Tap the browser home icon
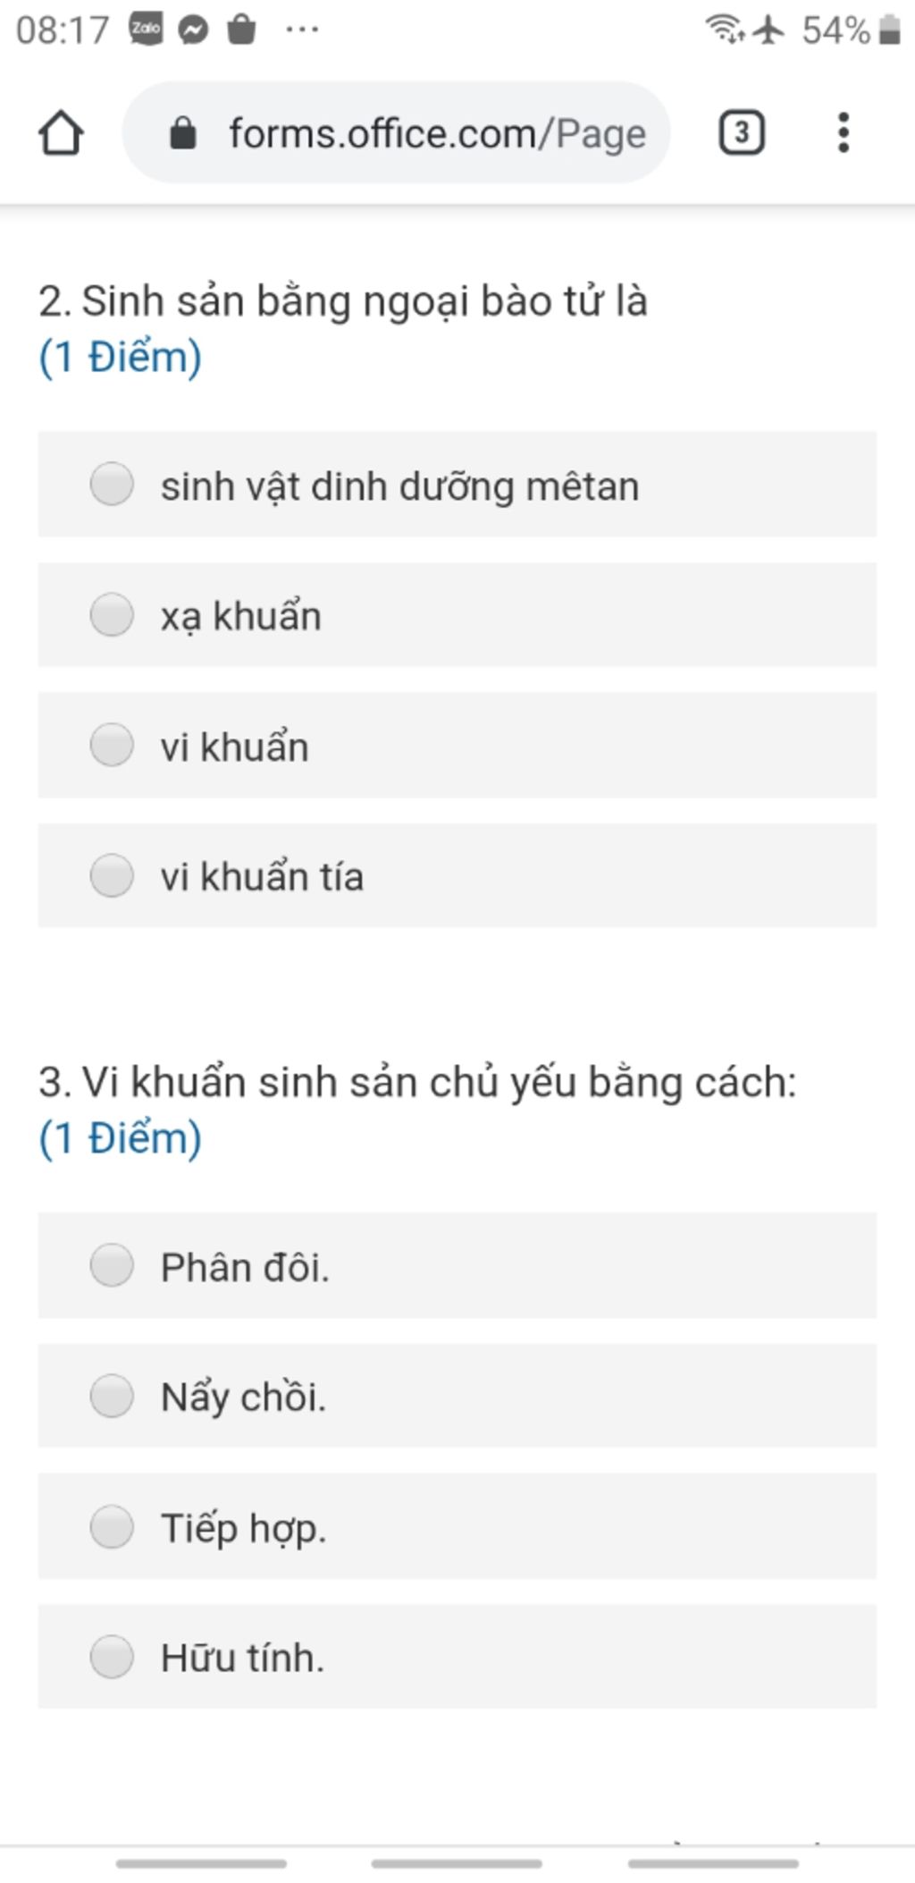The height and width of the screenshot is (1883, 915). 61,133
